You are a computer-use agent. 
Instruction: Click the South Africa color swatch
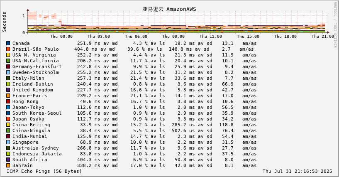8,160
